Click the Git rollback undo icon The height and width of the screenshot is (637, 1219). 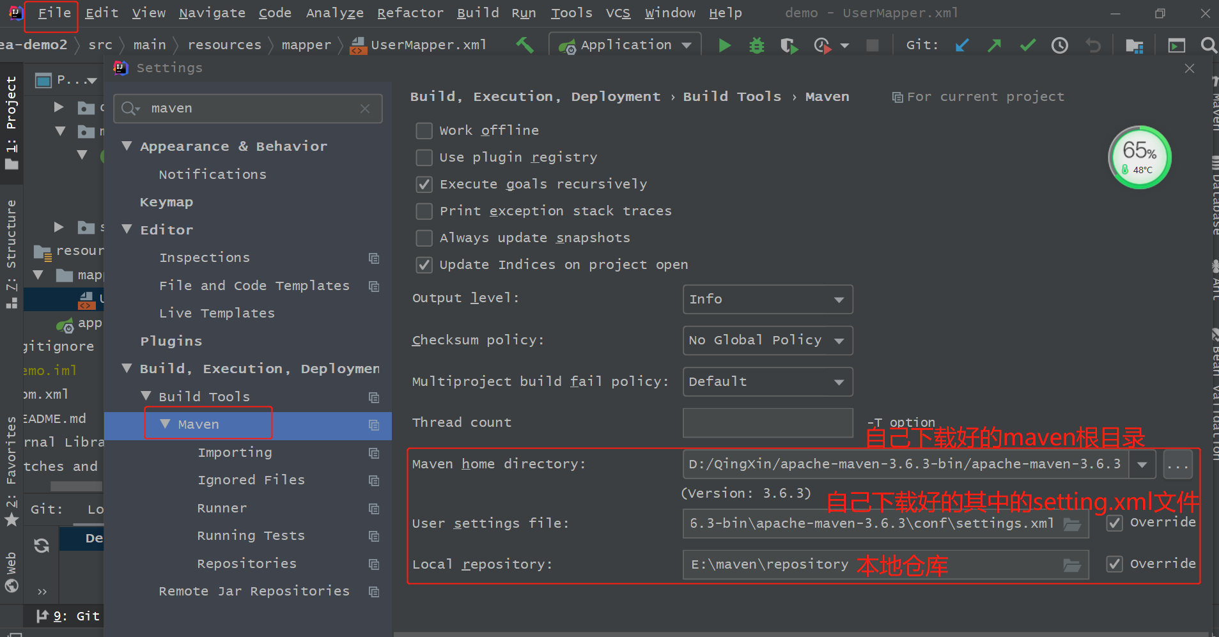1093,45
